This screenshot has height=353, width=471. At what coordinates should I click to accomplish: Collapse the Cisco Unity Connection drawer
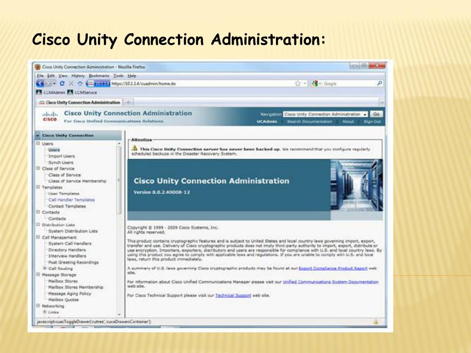[x=38, y=136]
